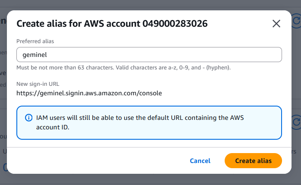This screenshot has height=185, width=301.
Task: Click the 'Preferred alias' field label
Action: tap(35, 41)
